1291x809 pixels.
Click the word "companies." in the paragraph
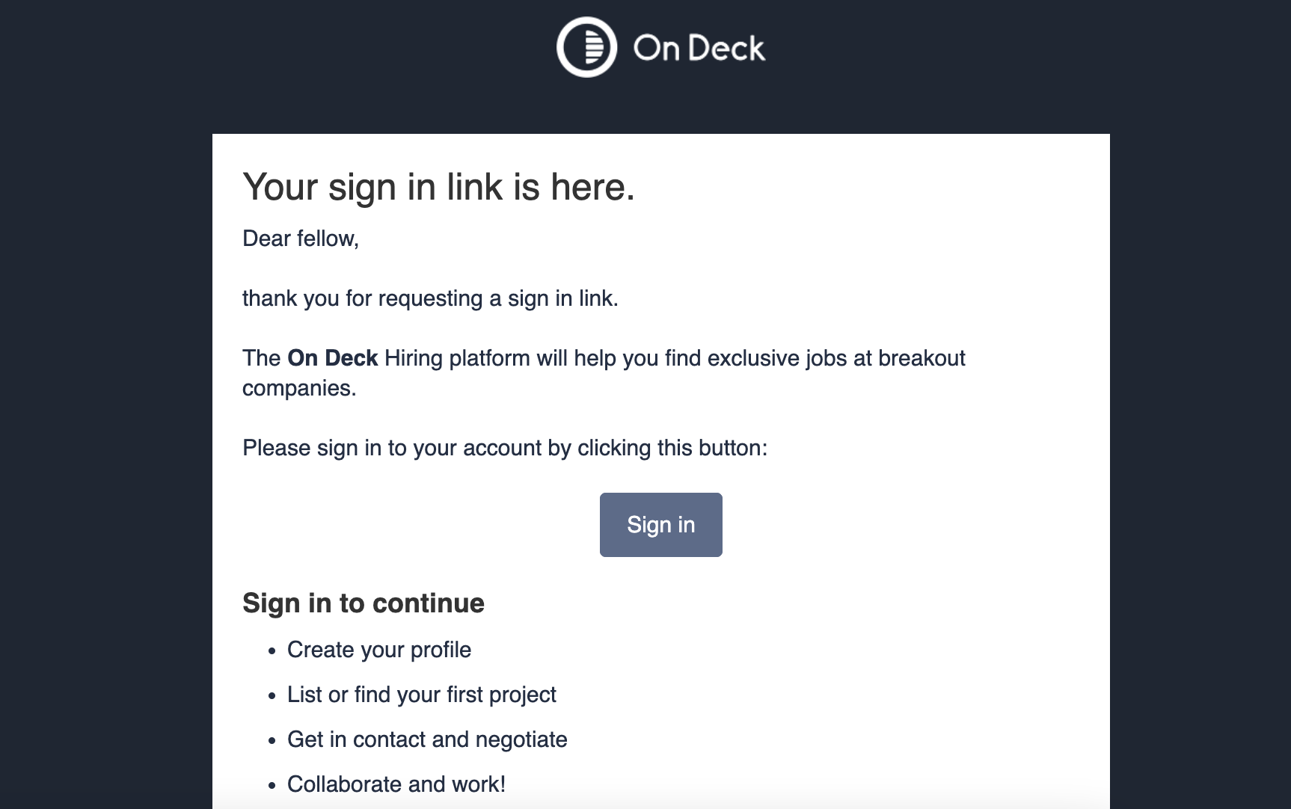pyautogui.click(x=299, y=388)
